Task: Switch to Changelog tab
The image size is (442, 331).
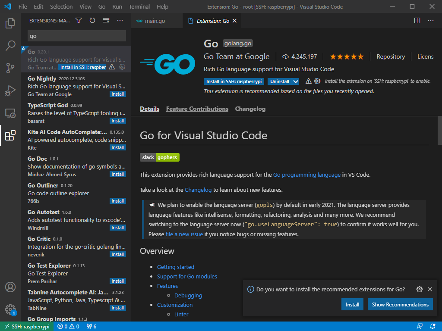Action: 250,109
